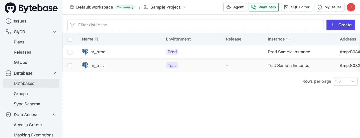360x138 pixels.
Task: Click the robot icon on Agent button
Action: [229, 7]
